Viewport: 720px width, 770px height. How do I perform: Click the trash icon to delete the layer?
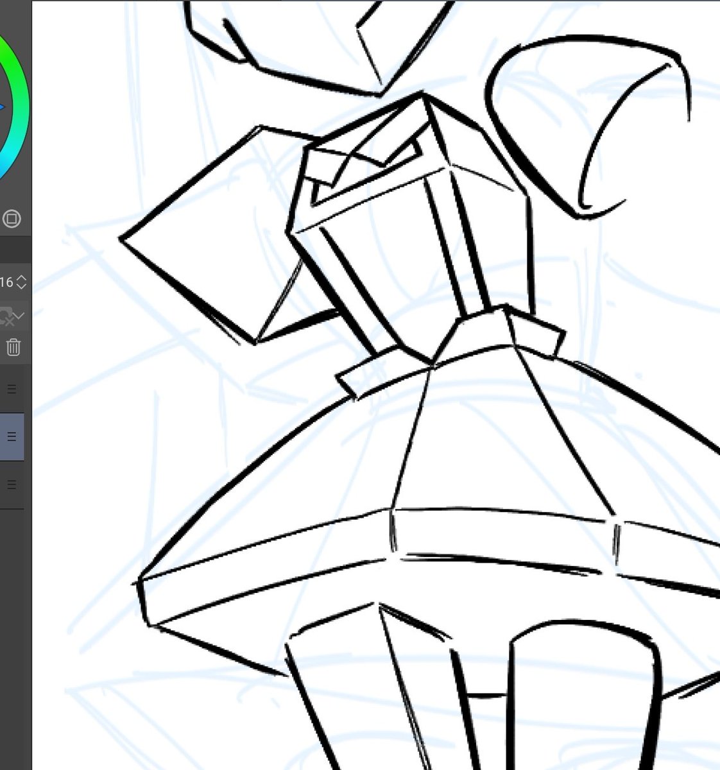pos(13,347)
